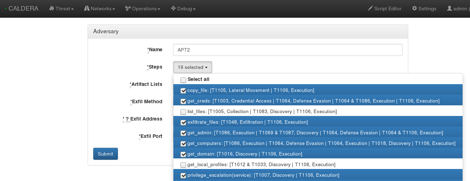Click the Name field label
Screen dimensions: 470x181
(x=155, y=49)
